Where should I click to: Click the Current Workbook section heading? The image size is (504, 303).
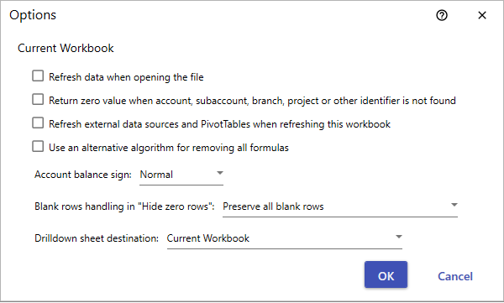66,48
